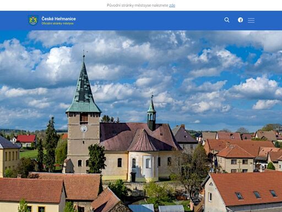Open the Facebook page icon

click(240, 20)
